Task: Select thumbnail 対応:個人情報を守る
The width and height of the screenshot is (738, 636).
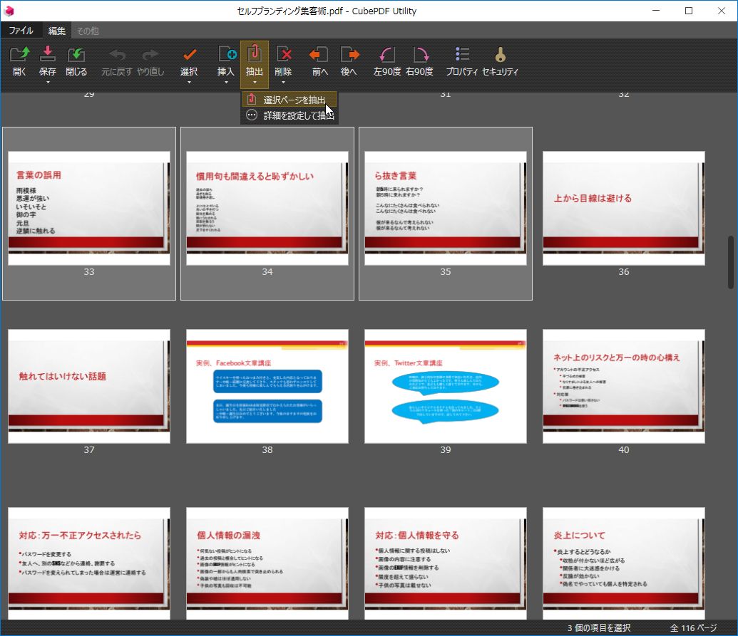Action: click(445, 563)
